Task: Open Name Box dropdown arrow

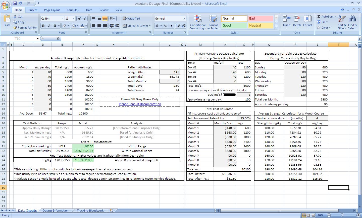Action: pyautogui.click(x=37, y=39)
